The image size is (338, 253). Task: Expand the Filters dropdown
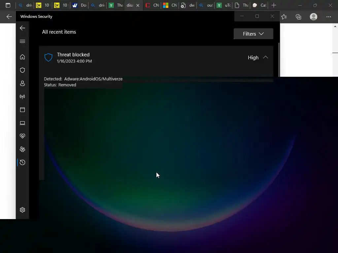click(253, 34)
